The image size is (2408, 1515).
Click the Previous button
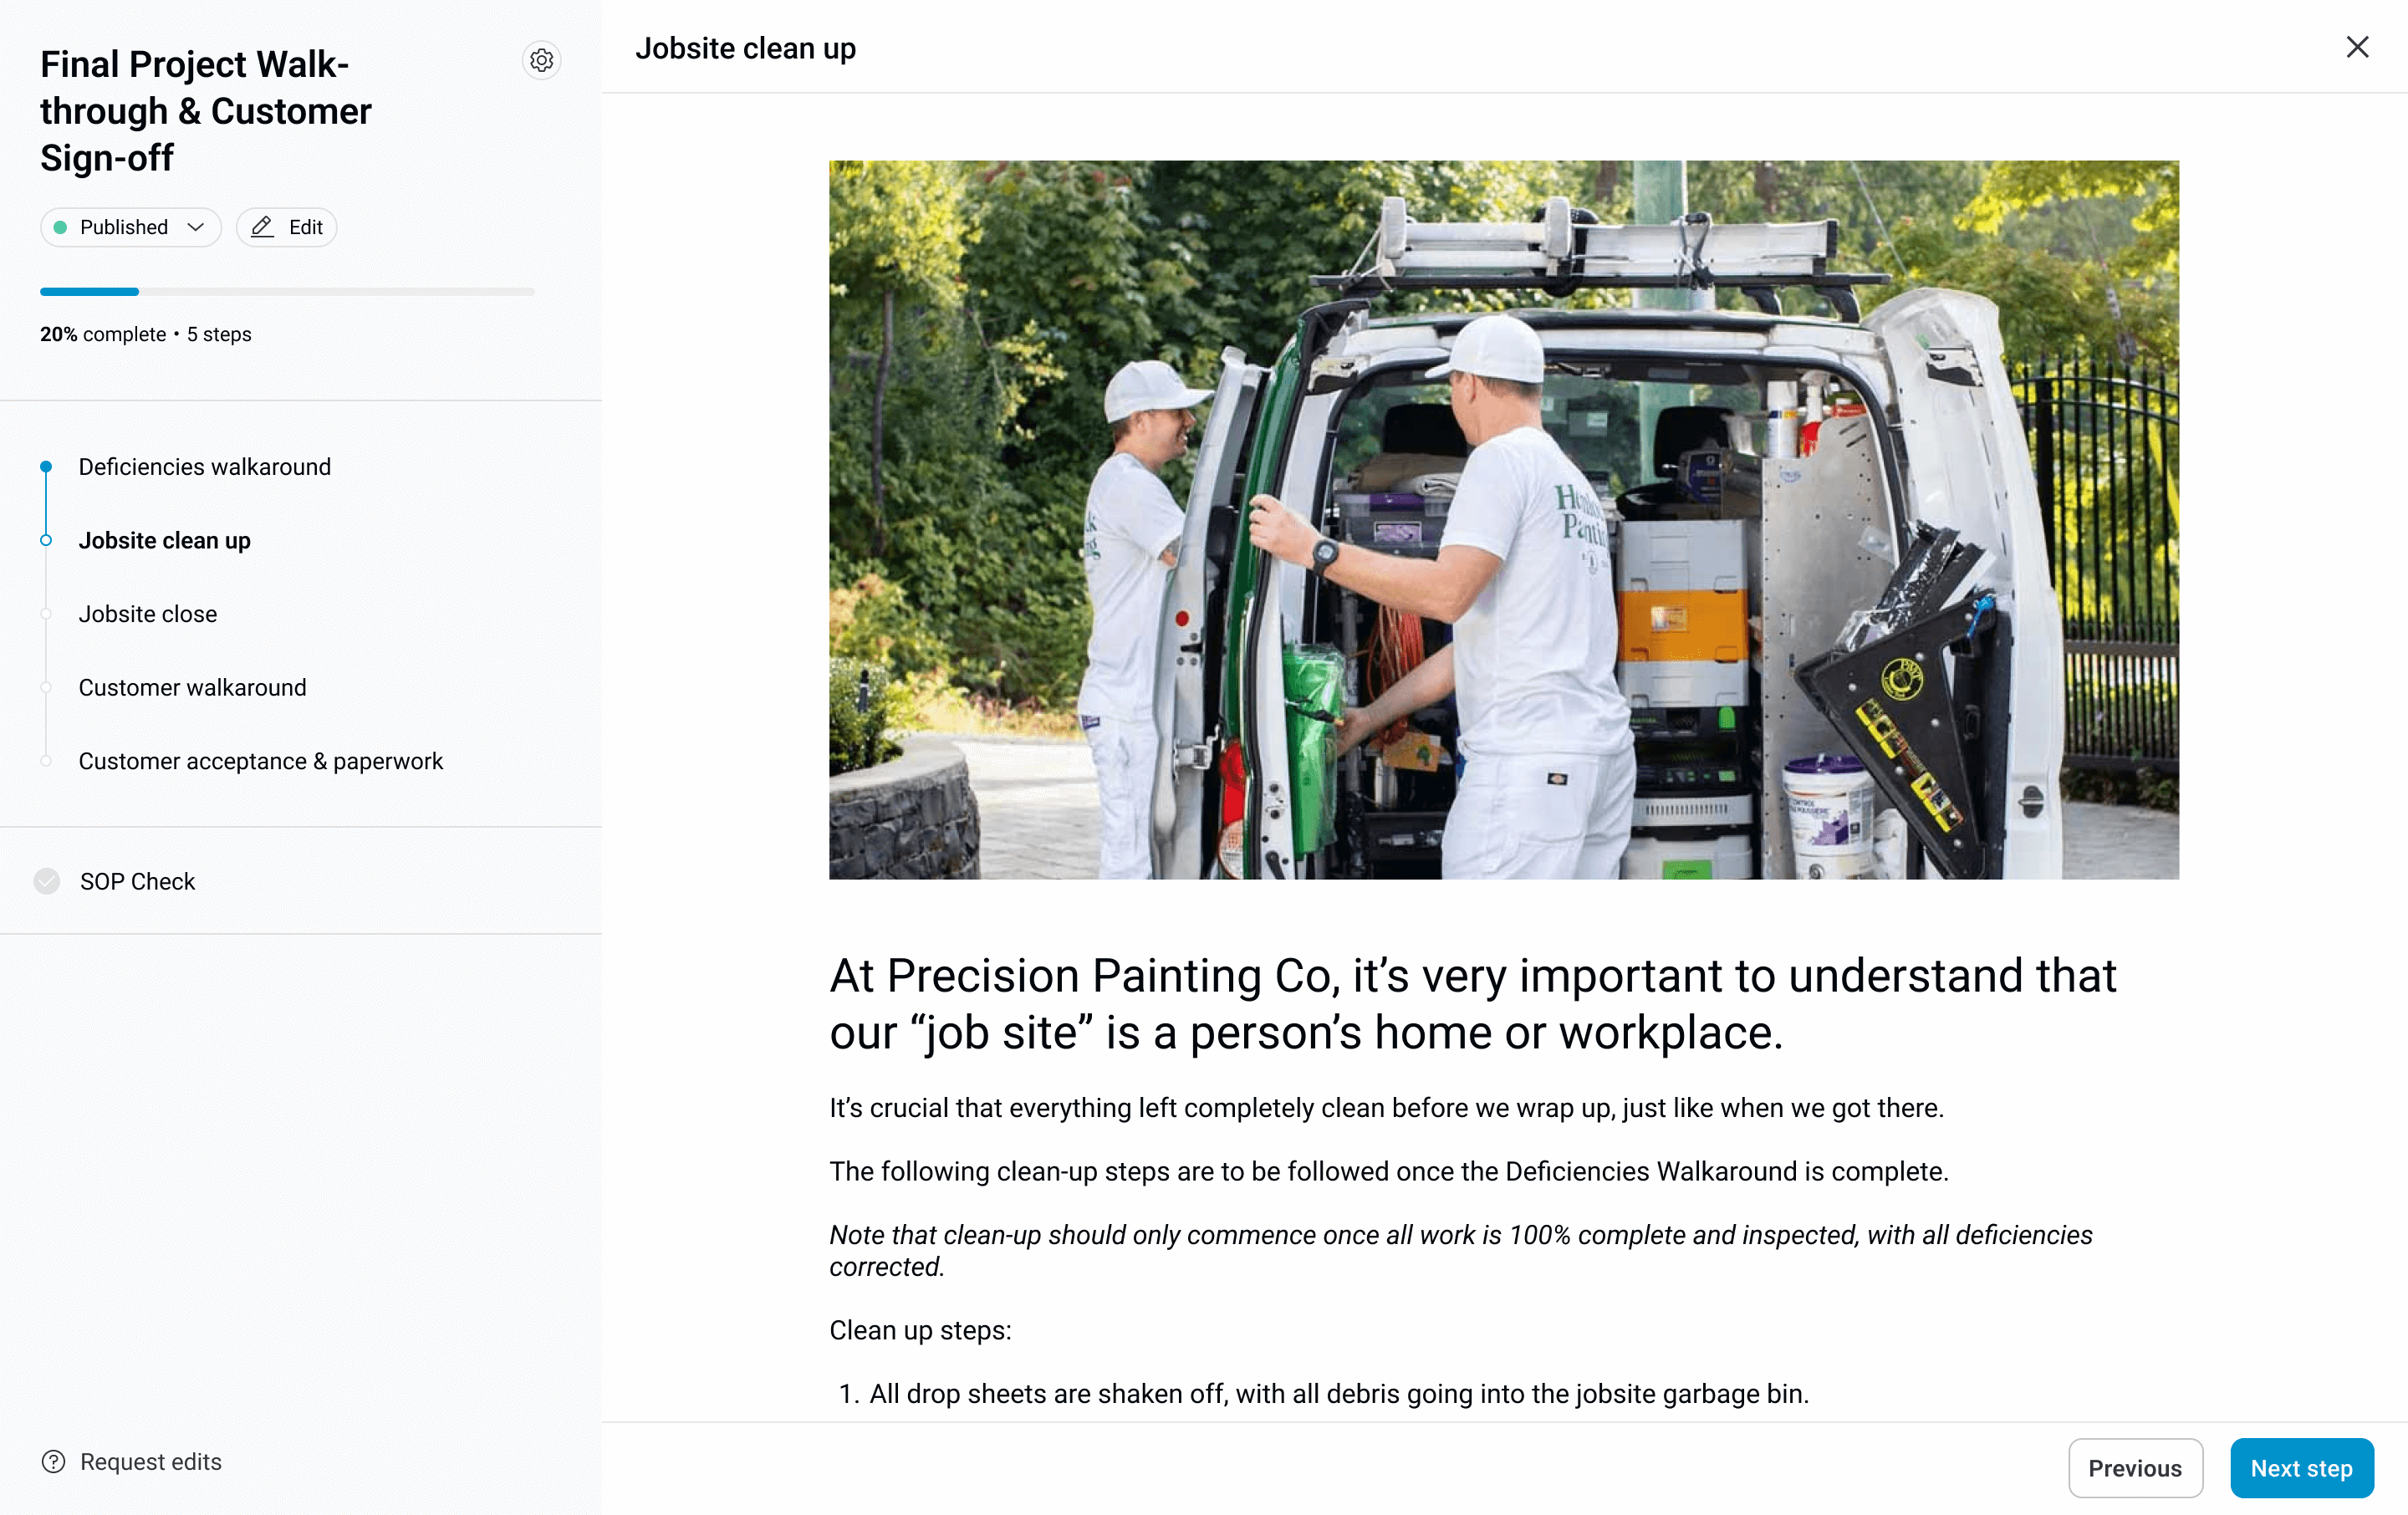point(2135,1468)
